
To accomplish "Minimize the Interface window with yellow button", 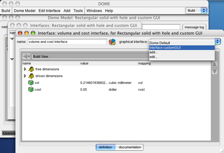I will 27,33.
